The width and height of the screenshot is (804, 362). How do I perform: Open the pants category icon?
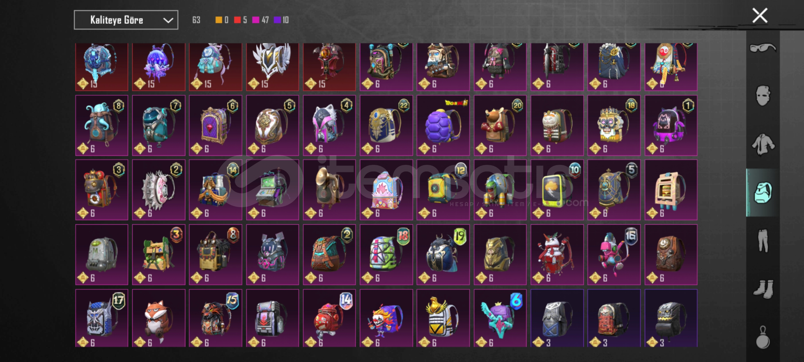(x=763, y=241)
